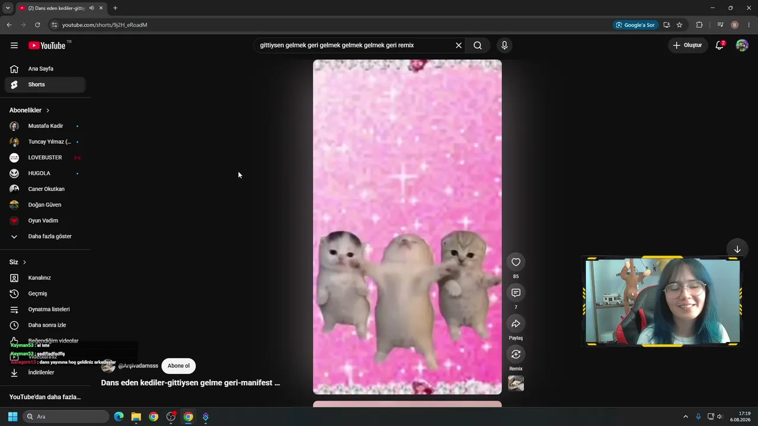Open the YouTube account avatar menu
Viewport: 758px width, 426px height.
pos(742,46)
